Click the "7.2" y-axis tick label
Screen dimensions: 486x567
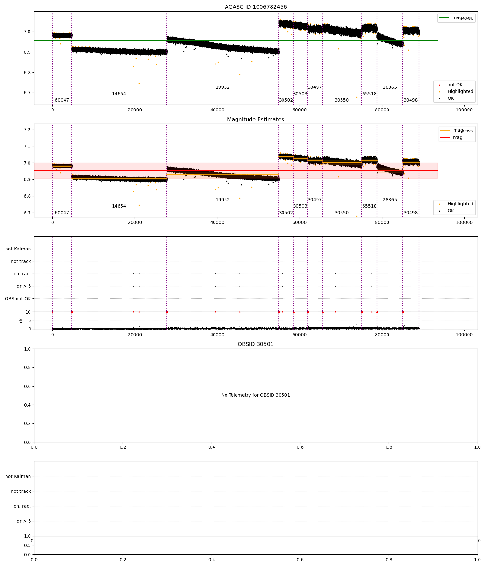point(27,130)
